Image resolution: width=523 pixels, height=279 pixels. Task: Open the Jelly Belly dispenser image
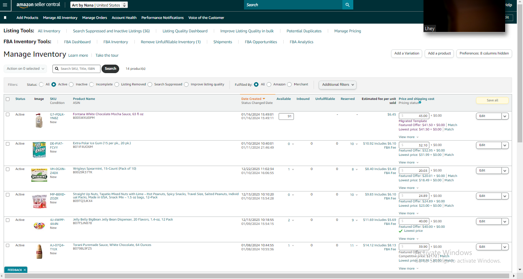39,225
